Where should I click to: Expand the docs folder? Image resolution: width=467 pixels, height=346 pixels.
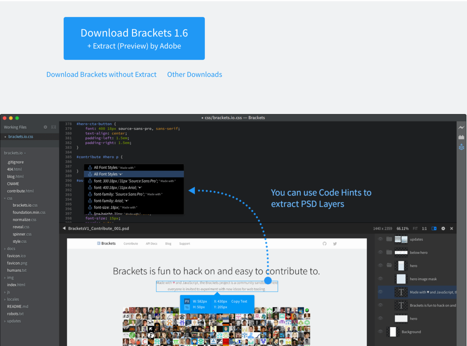click(x=5, y=249)
